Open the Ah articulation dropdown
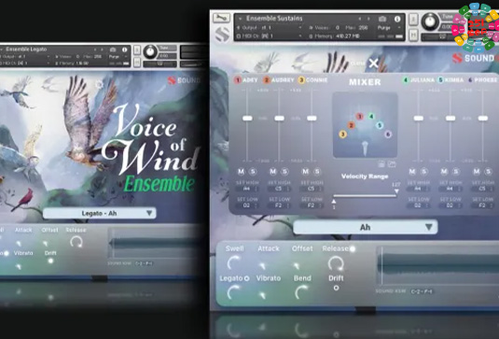This screenshot has width=499, height=339. (x=365, y=227)
